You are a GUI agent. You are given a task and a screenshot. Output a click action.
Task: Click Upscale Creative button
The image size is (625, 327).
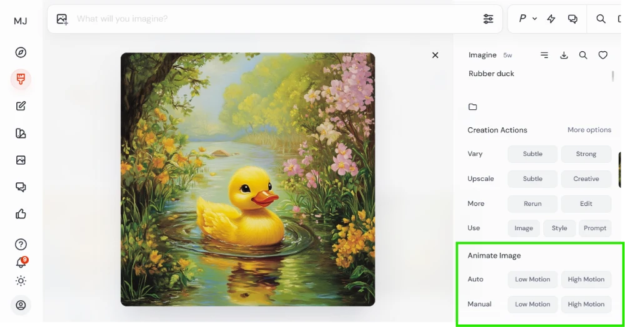point(586,178)
